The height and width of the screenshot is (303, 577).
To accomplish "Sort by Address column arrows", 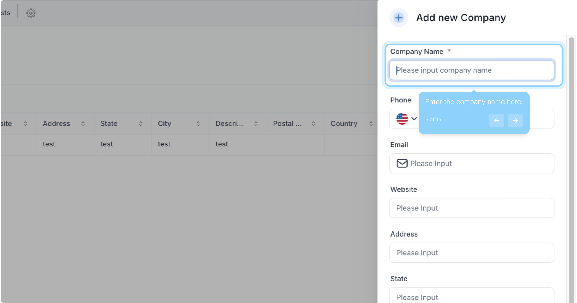I will (83, 124).
